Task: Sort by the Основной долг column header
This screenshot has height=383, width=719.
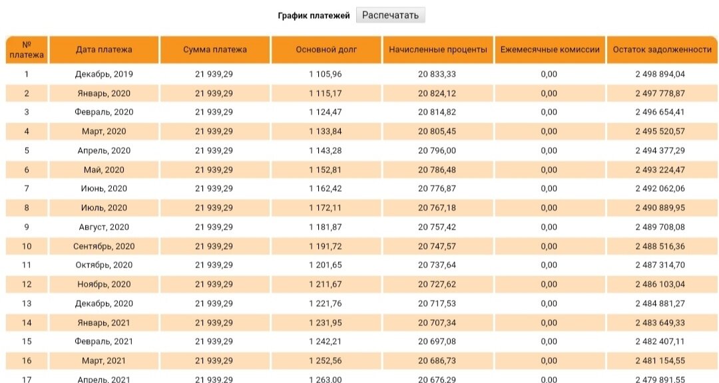Action: tap(326, 49)
